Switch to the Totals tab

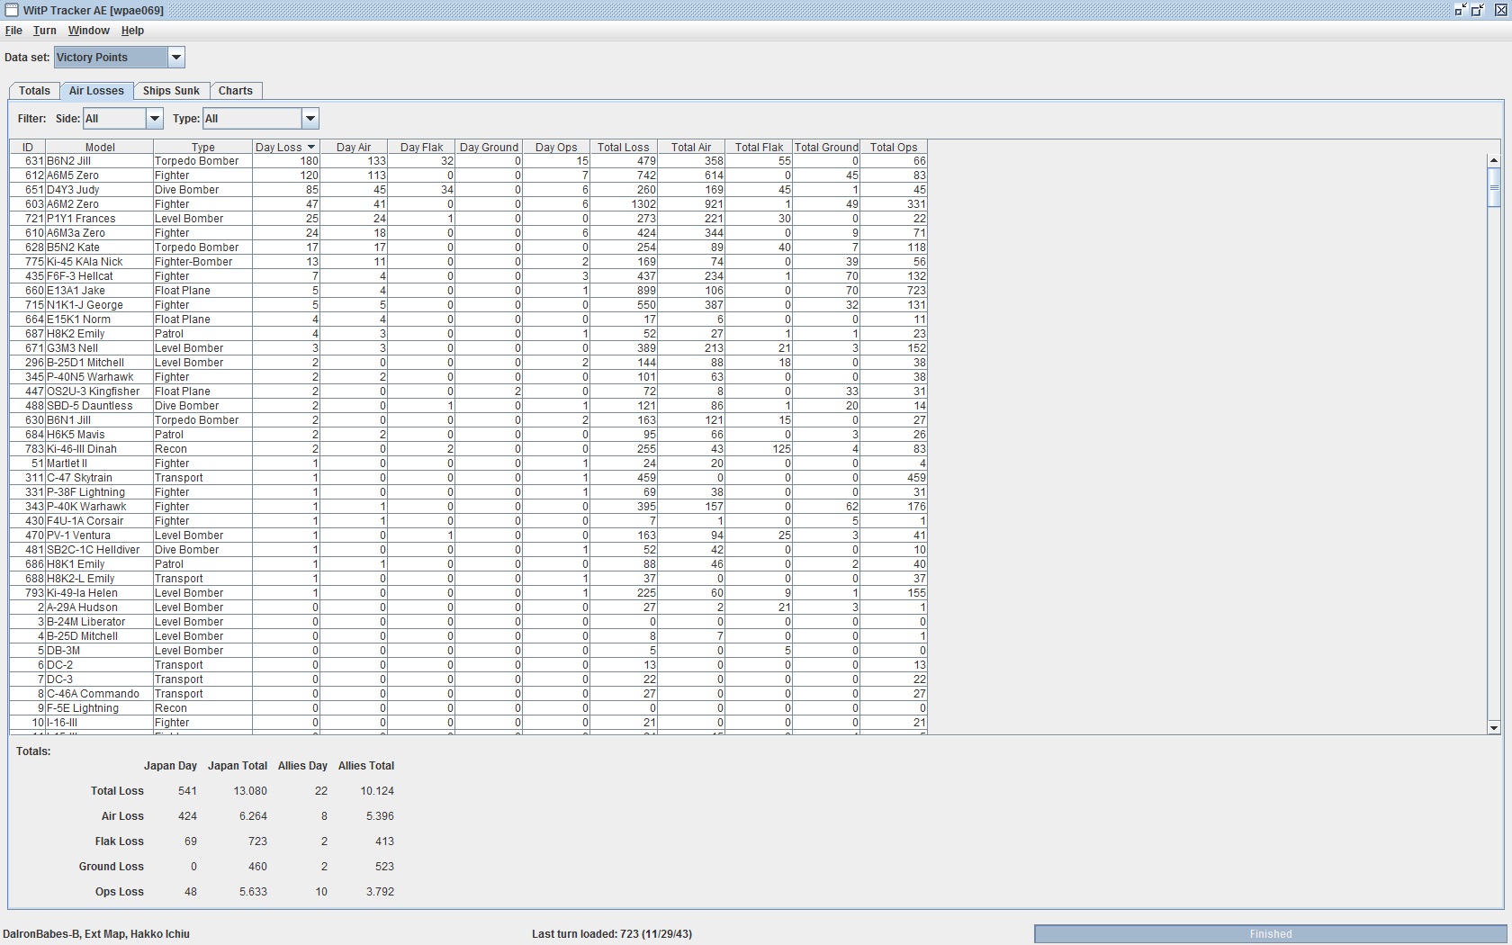(x=34, y=91)
